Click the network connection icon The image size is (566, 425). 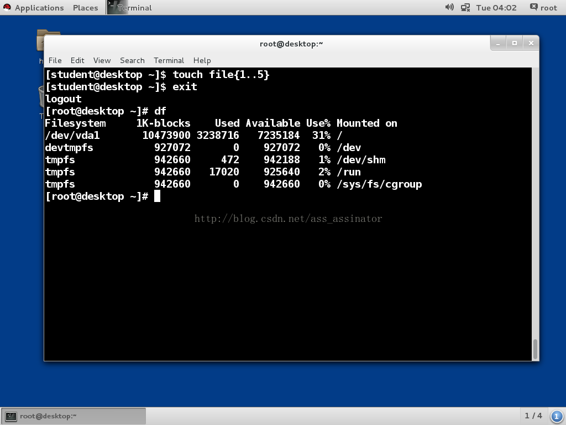(465, 8)
